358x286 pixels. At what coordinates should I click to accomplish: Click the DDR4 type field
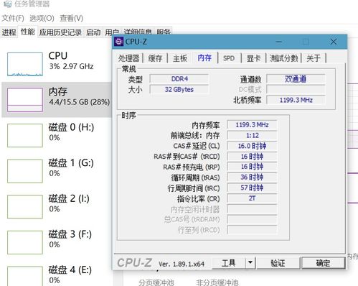coord(179,79)
